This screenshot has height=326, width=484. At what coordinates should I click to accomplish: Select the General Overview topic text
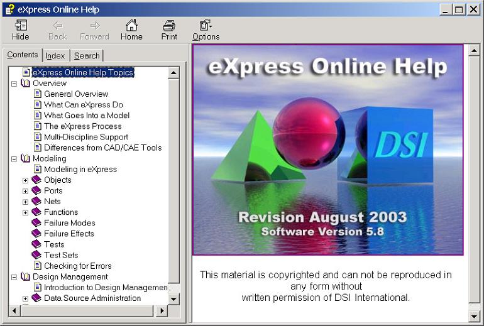[76, 94]
